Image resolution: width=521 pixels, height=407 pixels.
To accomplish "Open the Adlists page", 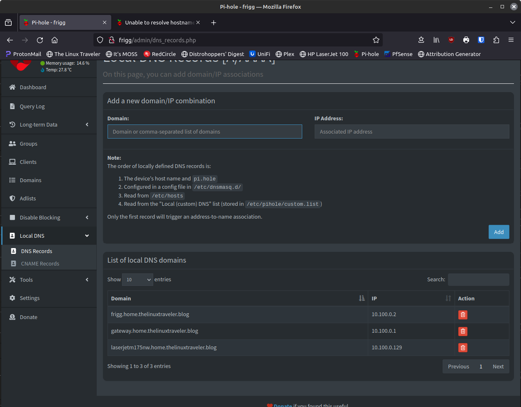I will coord(49,199).
